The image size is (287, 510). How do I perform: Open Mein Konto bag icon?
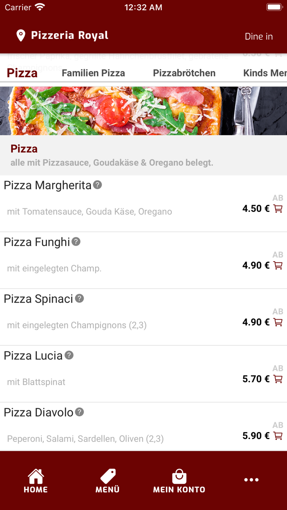(x=179, y=477)
